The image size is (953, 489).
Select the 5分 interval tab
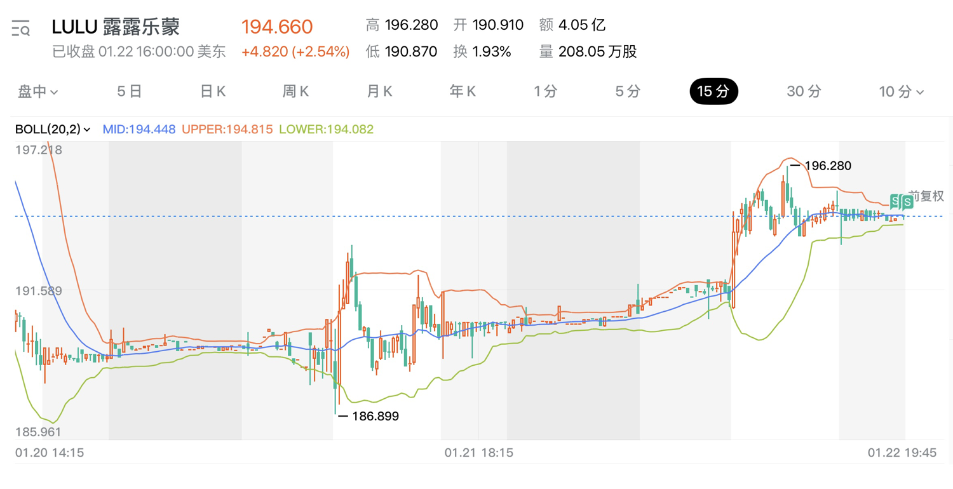tap(628, 91)
